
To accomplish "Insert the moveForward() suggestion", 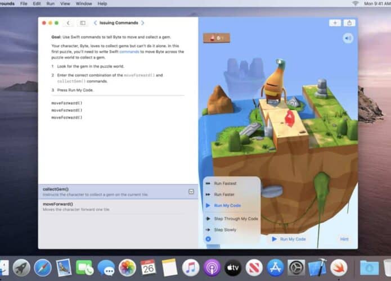I will click(x=118, y=206).
